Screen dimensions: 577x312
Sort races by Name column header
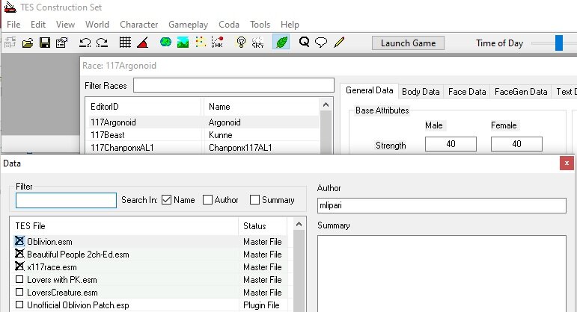(261, 107)
